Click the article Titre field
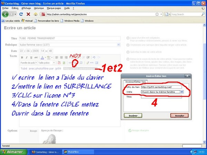The height and width of the screenshot is (155, 207). click(70, 38)
